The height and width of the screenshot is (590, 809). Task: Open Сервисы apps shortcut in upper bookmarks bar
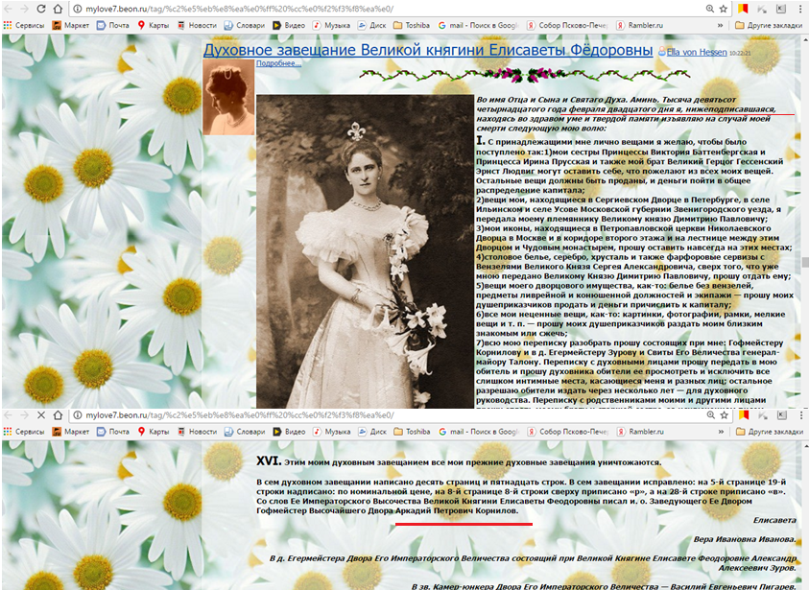(x=24, y=25)
